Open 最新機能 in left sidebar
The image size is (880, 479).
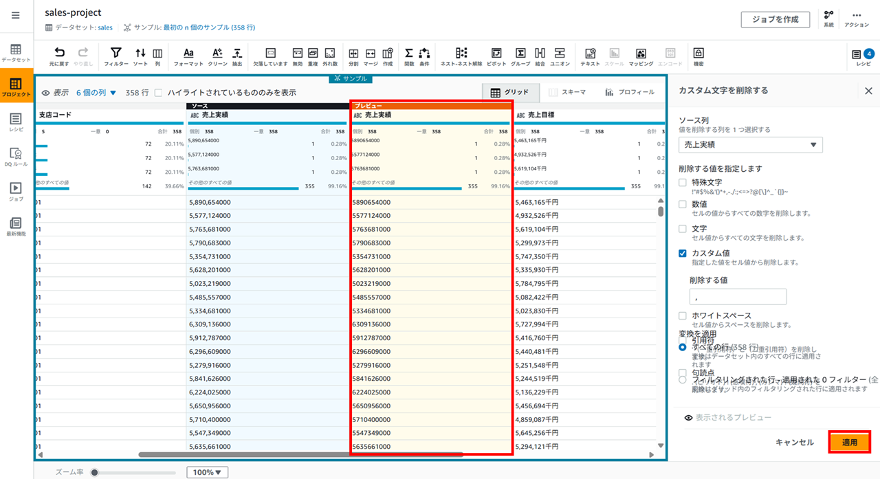coord(16,227)
